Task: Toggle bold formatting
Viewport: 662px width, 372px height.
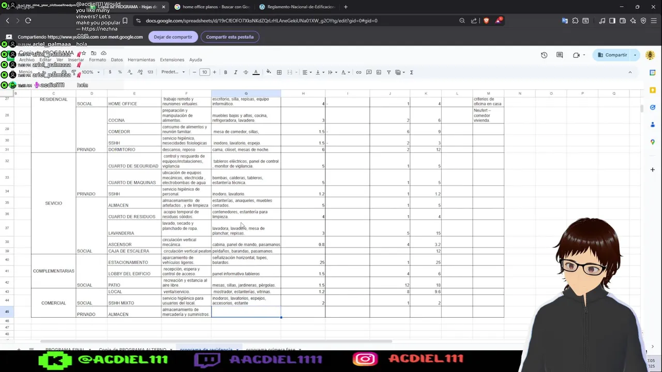Action: (225, 72)
